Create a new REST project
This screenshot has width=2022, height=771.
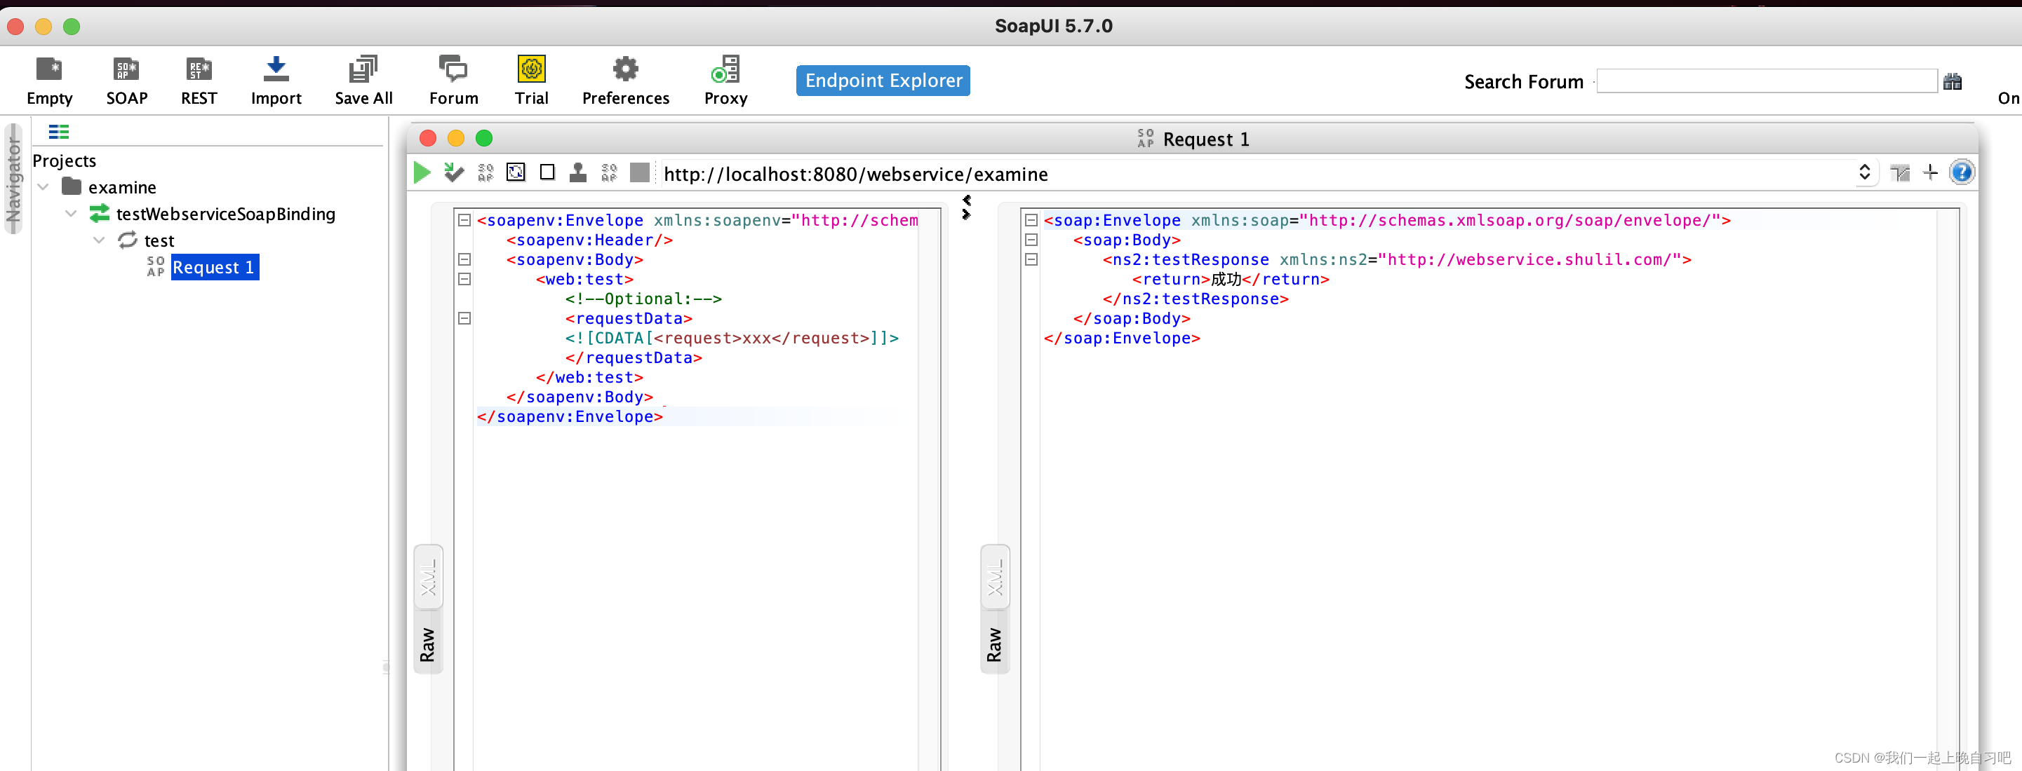(x=198, y=79)
